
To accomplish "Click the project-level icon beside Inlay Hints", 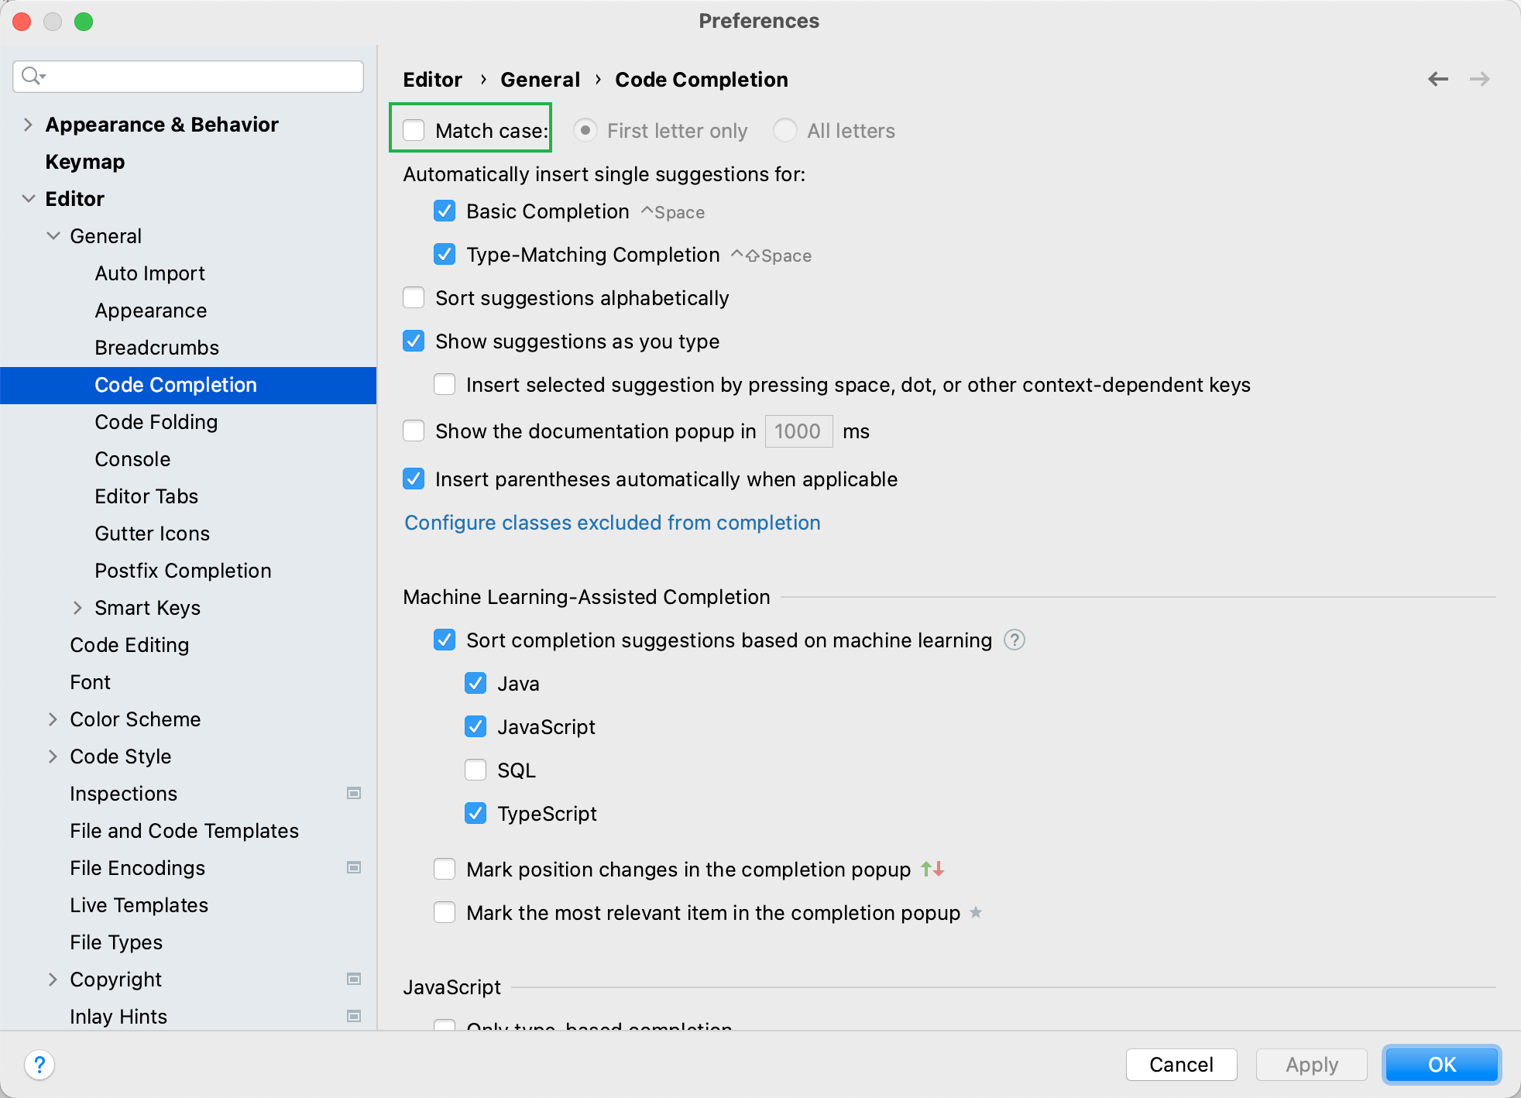I will [x=354, y=1016].
